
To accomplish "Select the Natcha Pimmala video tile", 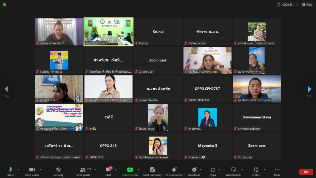I will 59,60.
